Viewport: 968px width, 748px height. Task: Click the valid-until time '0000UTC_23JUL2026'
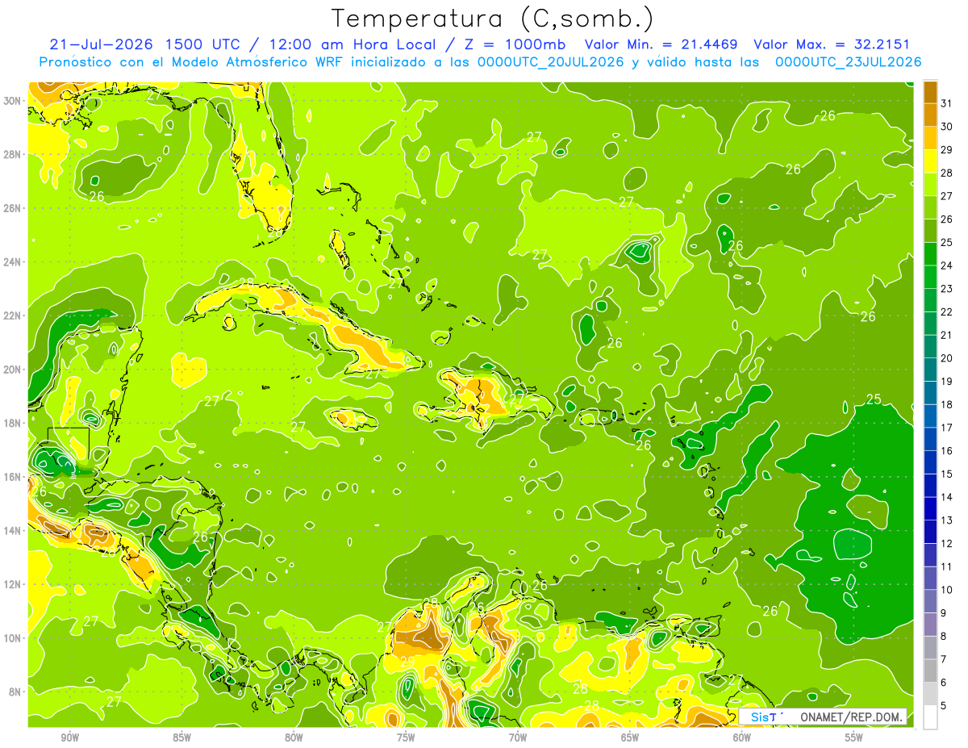pyautogui.click(x=849, y=62)
